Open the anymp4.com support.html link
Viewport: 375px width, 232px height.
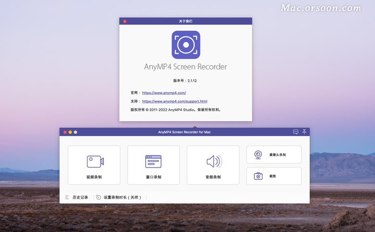[174, 101]
